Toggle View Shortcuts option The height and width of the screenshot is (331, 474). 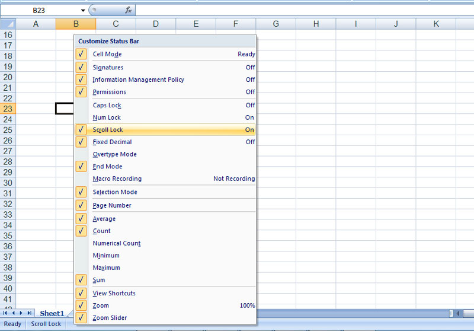165,293
